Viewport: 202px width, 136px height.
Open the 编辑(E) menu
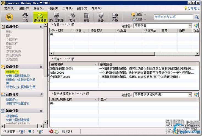pyautogui.click(x=24, y=8)
